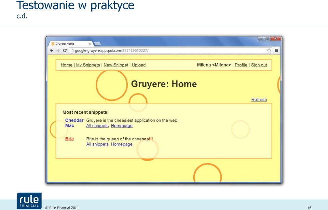Close the browser window
328x210 pixels.
(x=275, y=39)
